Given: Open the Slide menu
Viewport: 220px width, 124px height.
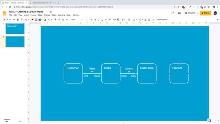Looking at the screenshot, I should click(40, 15).
